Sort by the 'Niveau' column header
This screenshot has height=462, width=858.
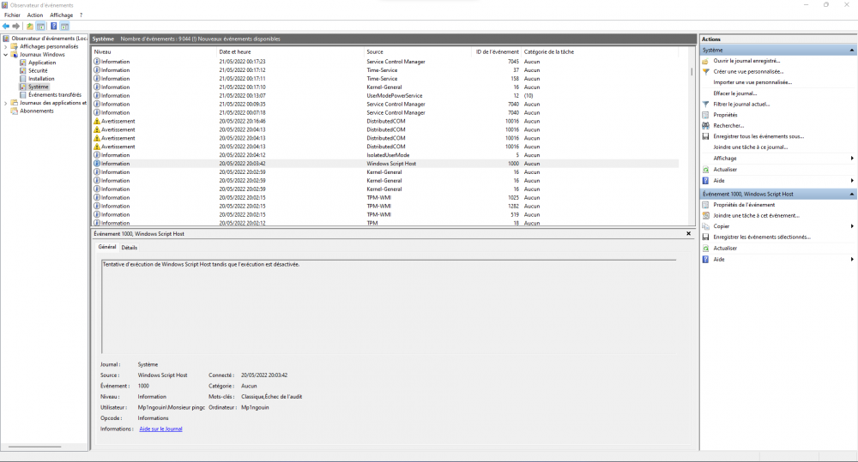pyautogui.click(x=154, y=52)
